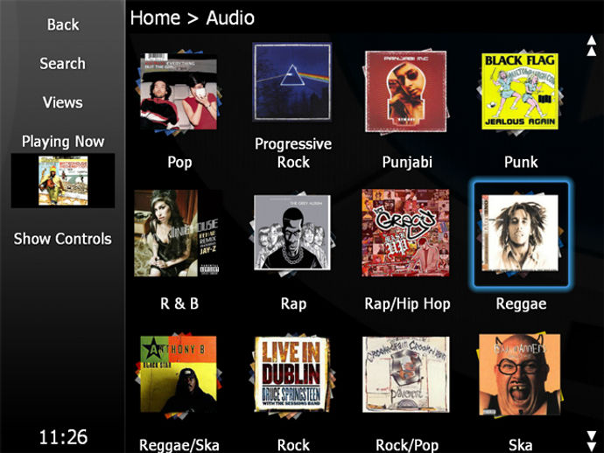Open the Progressive Rock genre cover
The image size is (604, 453).
(x=292, y=82)
